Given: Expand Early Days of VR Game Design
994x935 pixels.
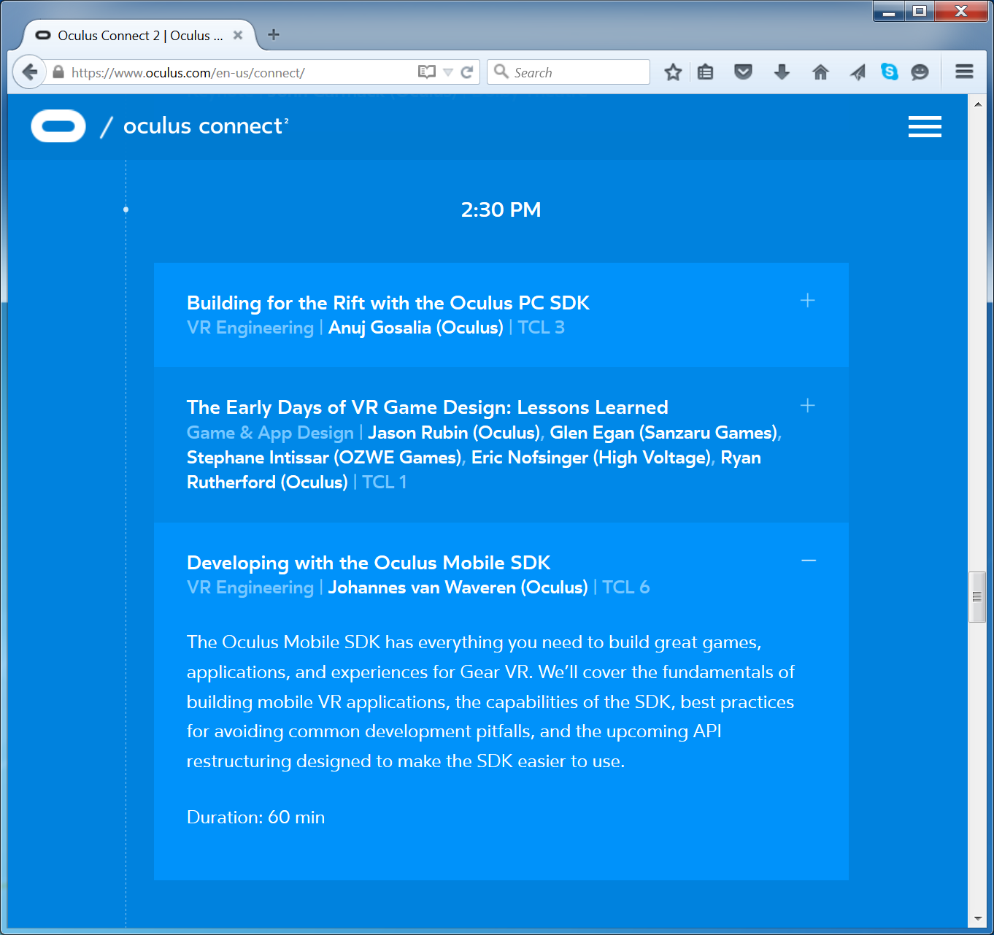Looking at the screenshot, I should point(807,406).
